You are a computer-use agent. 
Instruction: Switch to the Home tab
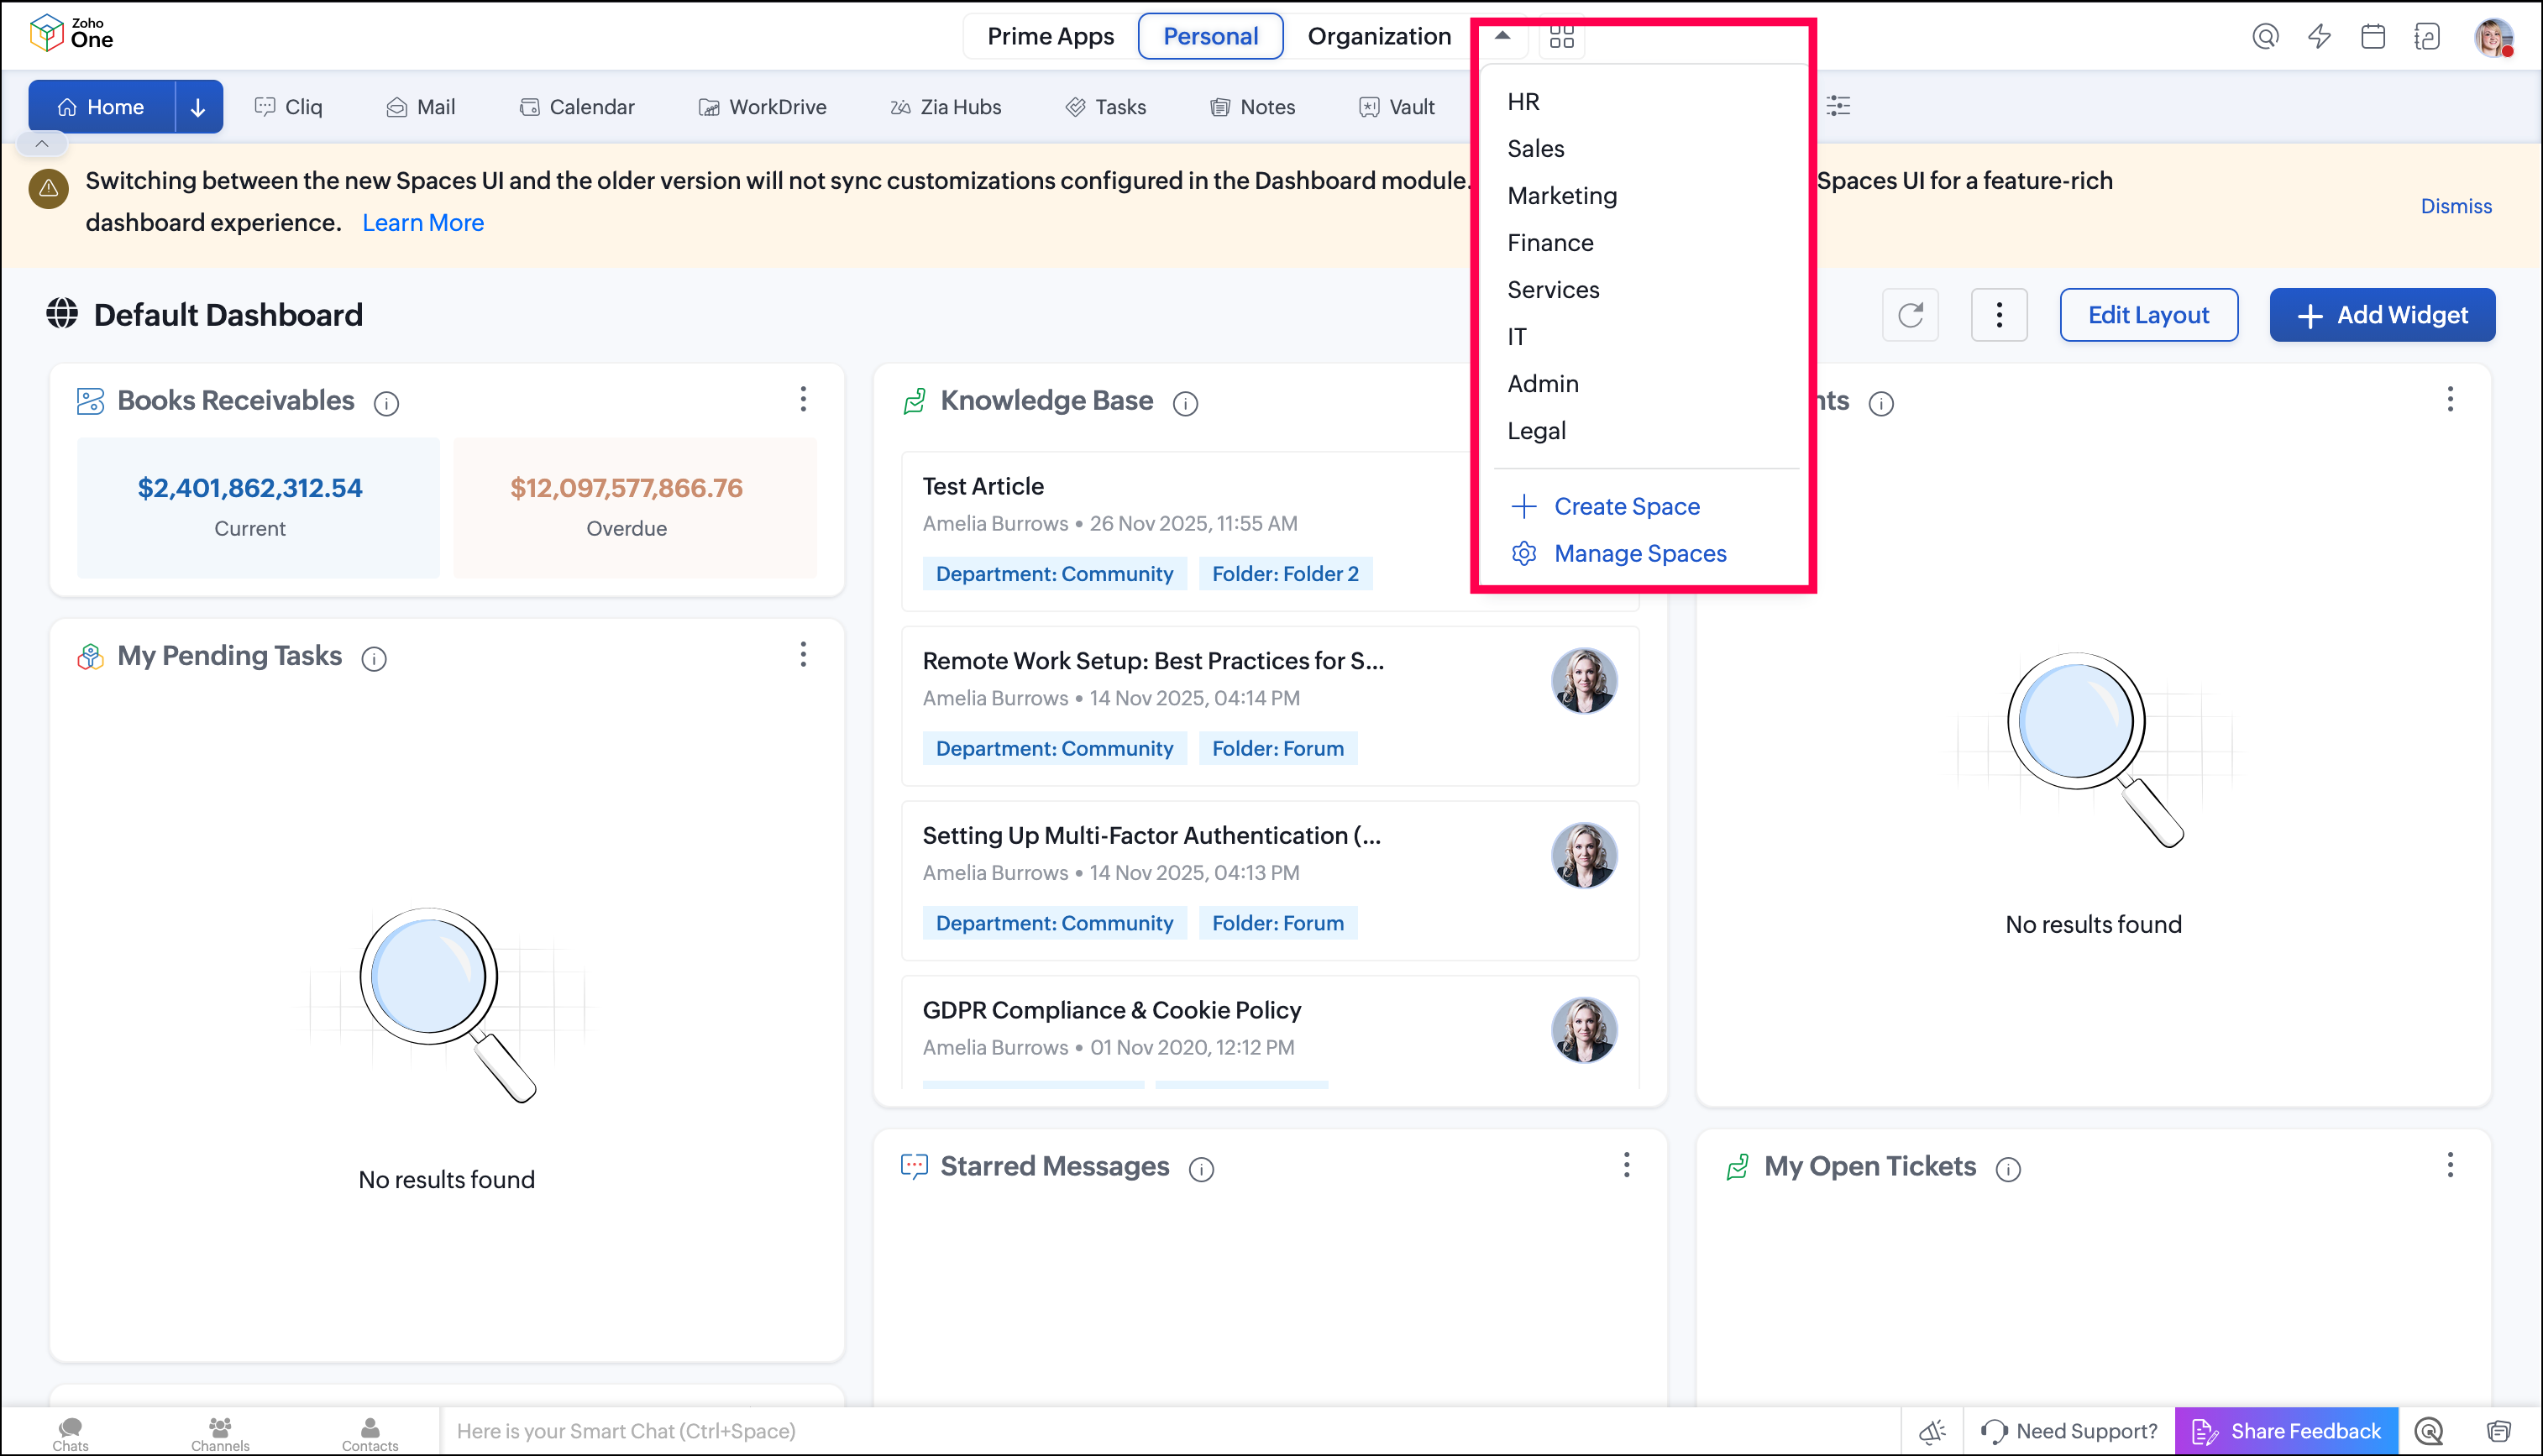tap(101, 107)
